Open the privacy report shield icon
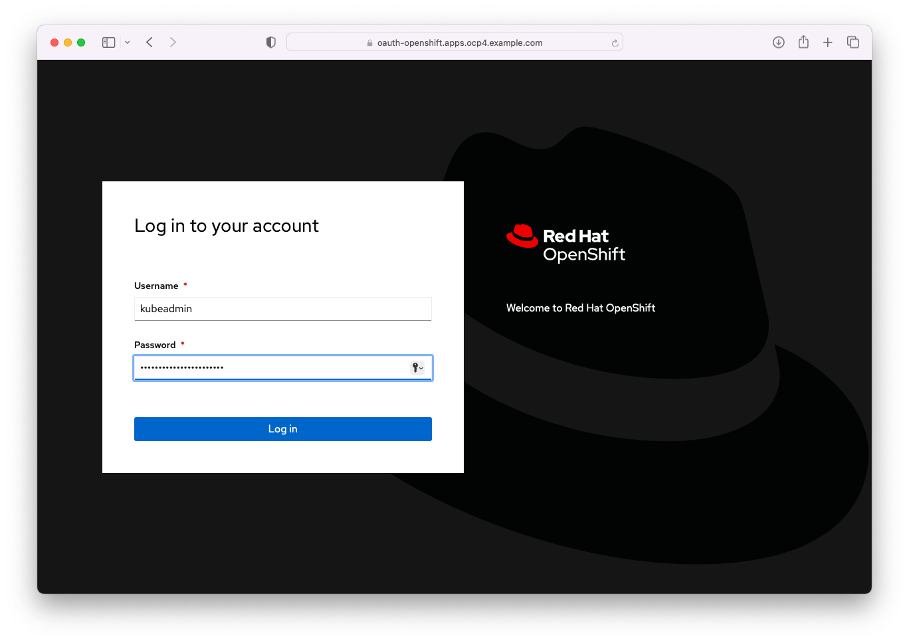This screenshot has height=643, width=909. click(x=270, y=43)
